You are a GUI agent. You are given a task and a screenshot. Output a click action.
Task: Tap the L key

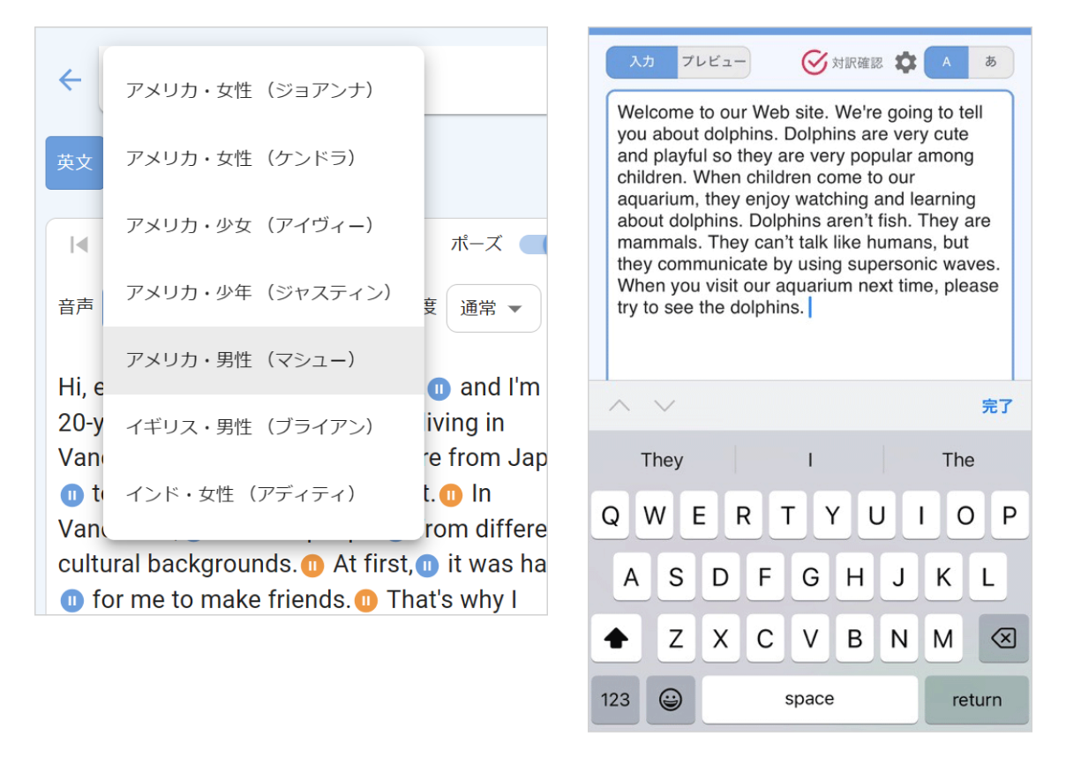(987, 577)
